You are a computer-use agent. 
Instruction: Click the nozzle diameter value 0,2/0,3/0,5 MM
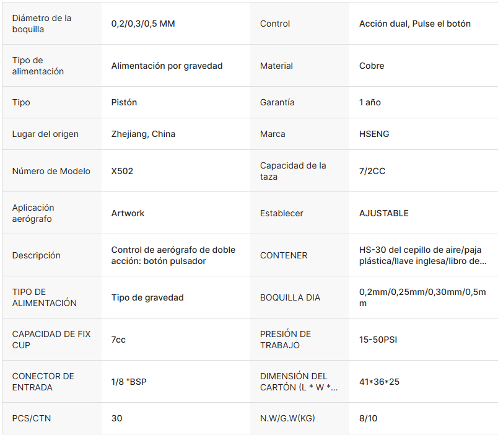click(x=143, y=24)
